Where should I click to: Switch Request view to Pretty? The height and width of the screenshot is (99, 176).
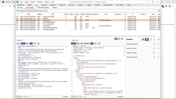pyautogui.click(x=19, y=43)
